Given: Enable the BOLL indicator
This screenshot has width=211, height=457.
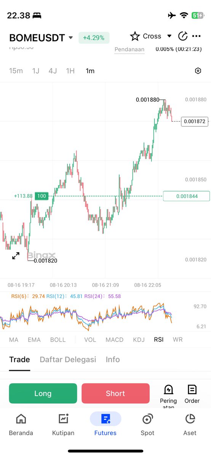Looking at the screenshot, I should pos(58,340).
